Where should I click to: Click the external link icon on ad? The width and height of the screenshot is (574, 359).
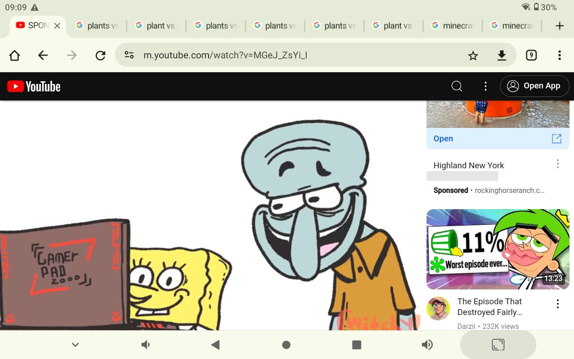tap(557, 139)
